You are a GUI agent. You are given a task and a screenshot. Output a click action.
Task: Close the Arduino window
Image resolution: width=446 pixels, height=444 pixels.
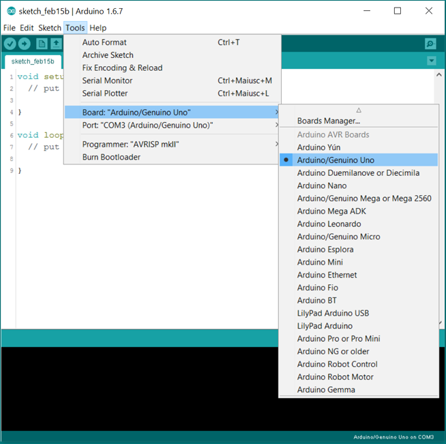pyautogui.click(x=429, y=11)
